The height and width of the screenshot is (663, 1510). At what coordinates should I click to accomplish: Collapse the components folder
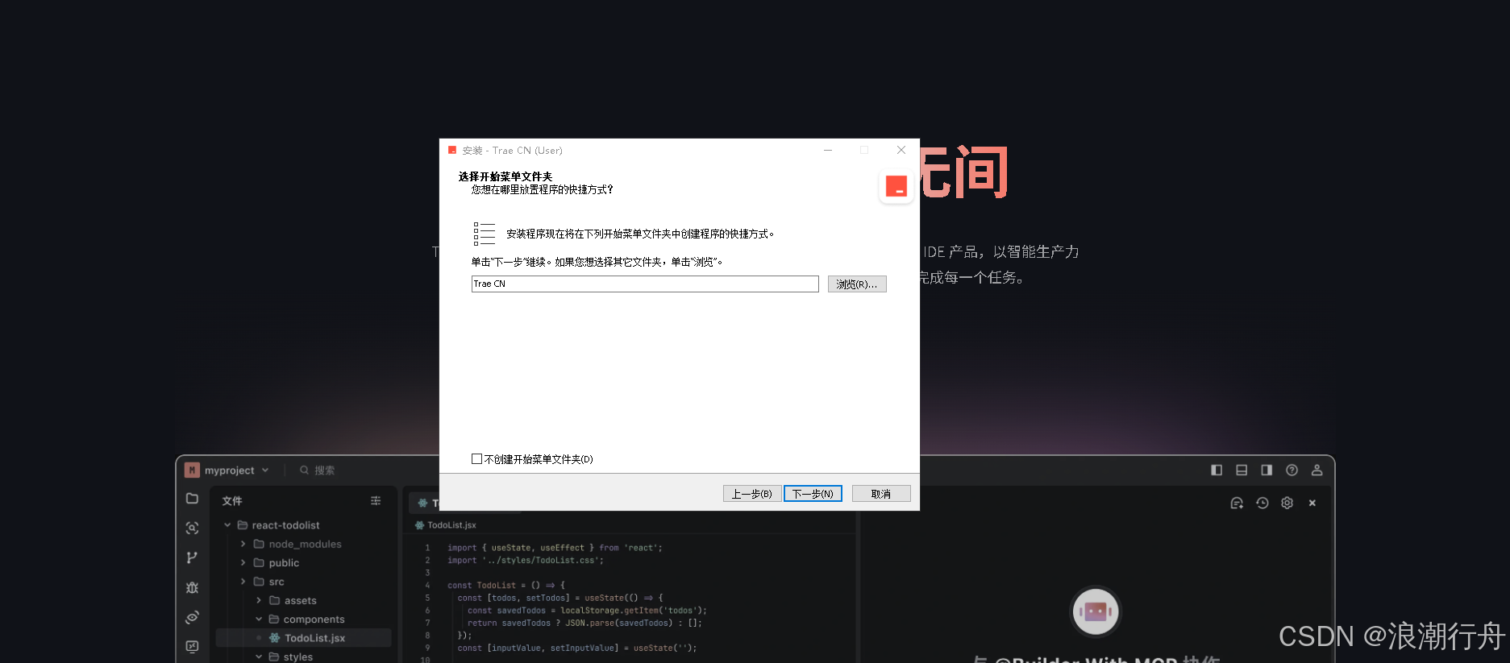click(x=259, y=619)
